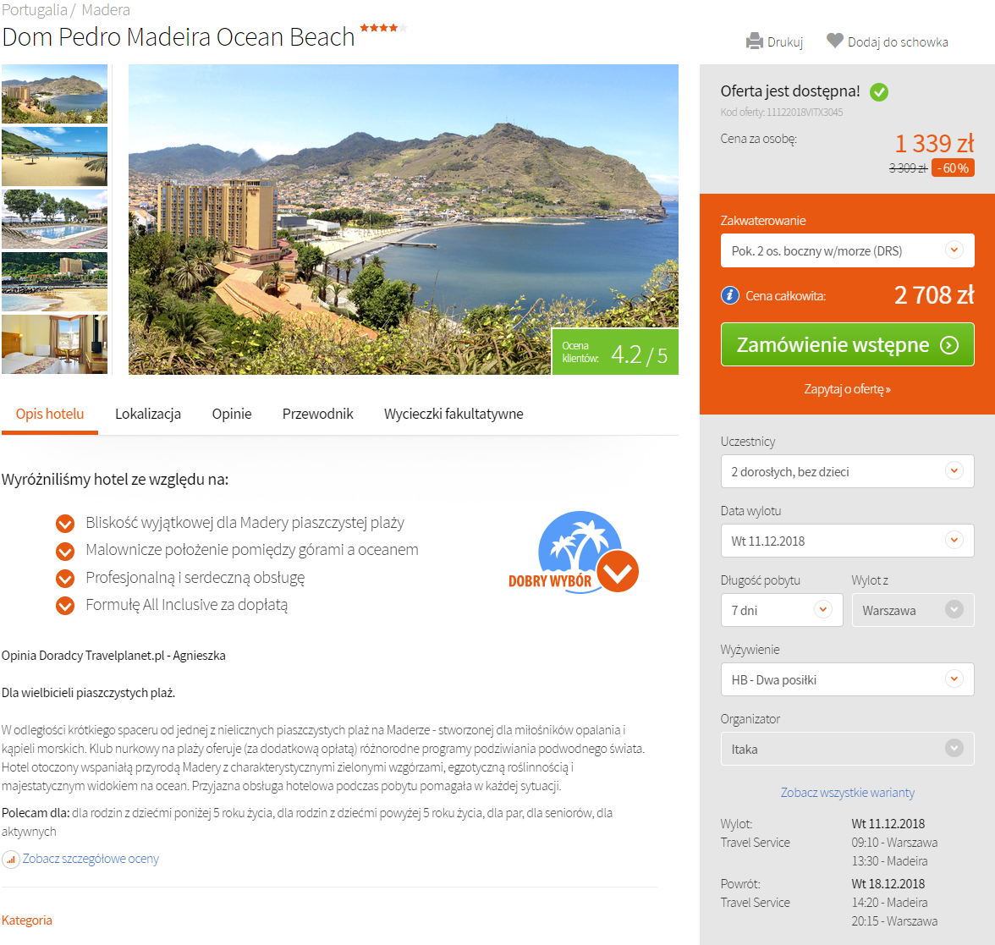Open the Data wylotu date dropdown
The width and height of the screenshot is (995, 945).
click(847, 541)
